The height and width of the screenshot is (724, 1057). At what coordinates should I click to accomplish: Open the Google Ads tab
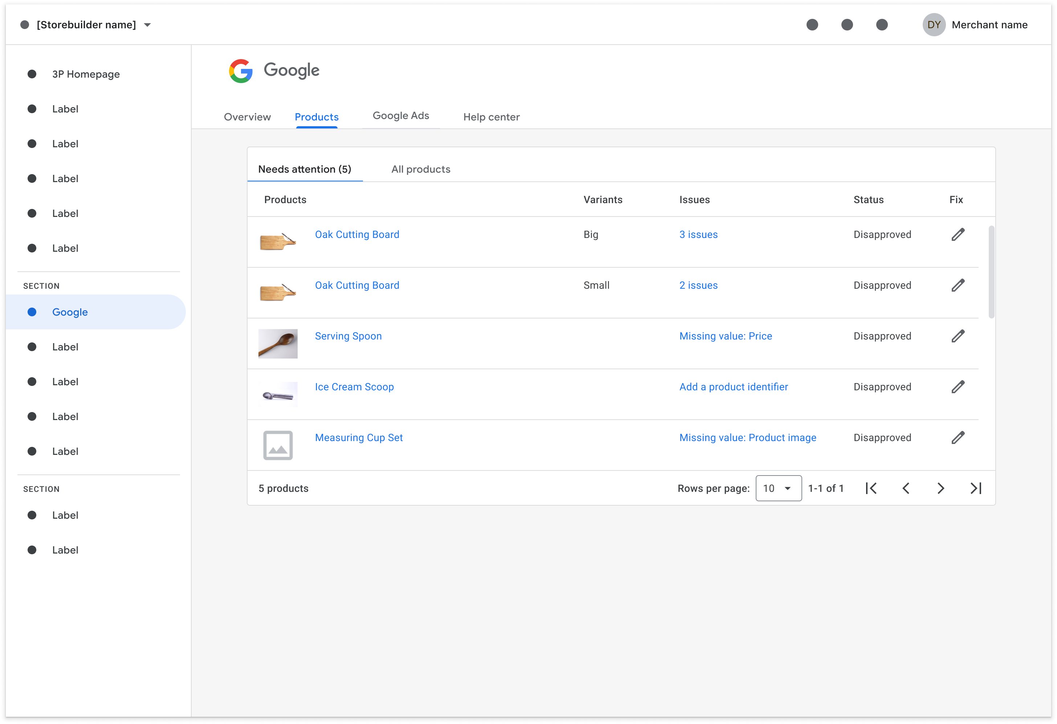pos(401,116)
